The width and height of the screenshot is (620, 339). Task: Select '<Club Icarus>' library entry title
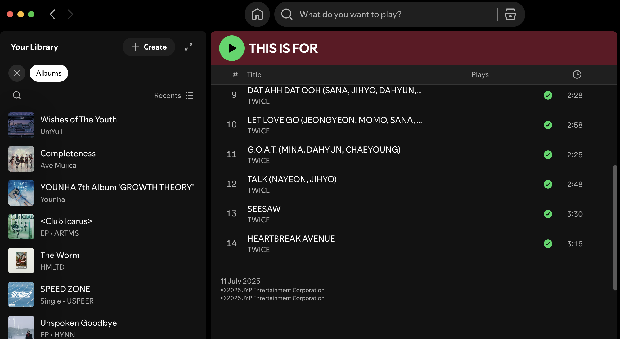tap(66, 221)
